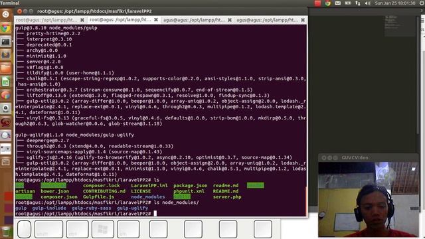The width and height of the screenshot is (425, 239).
Task: Launch Google Chrome from the launcher
Action: coord(6,28)
